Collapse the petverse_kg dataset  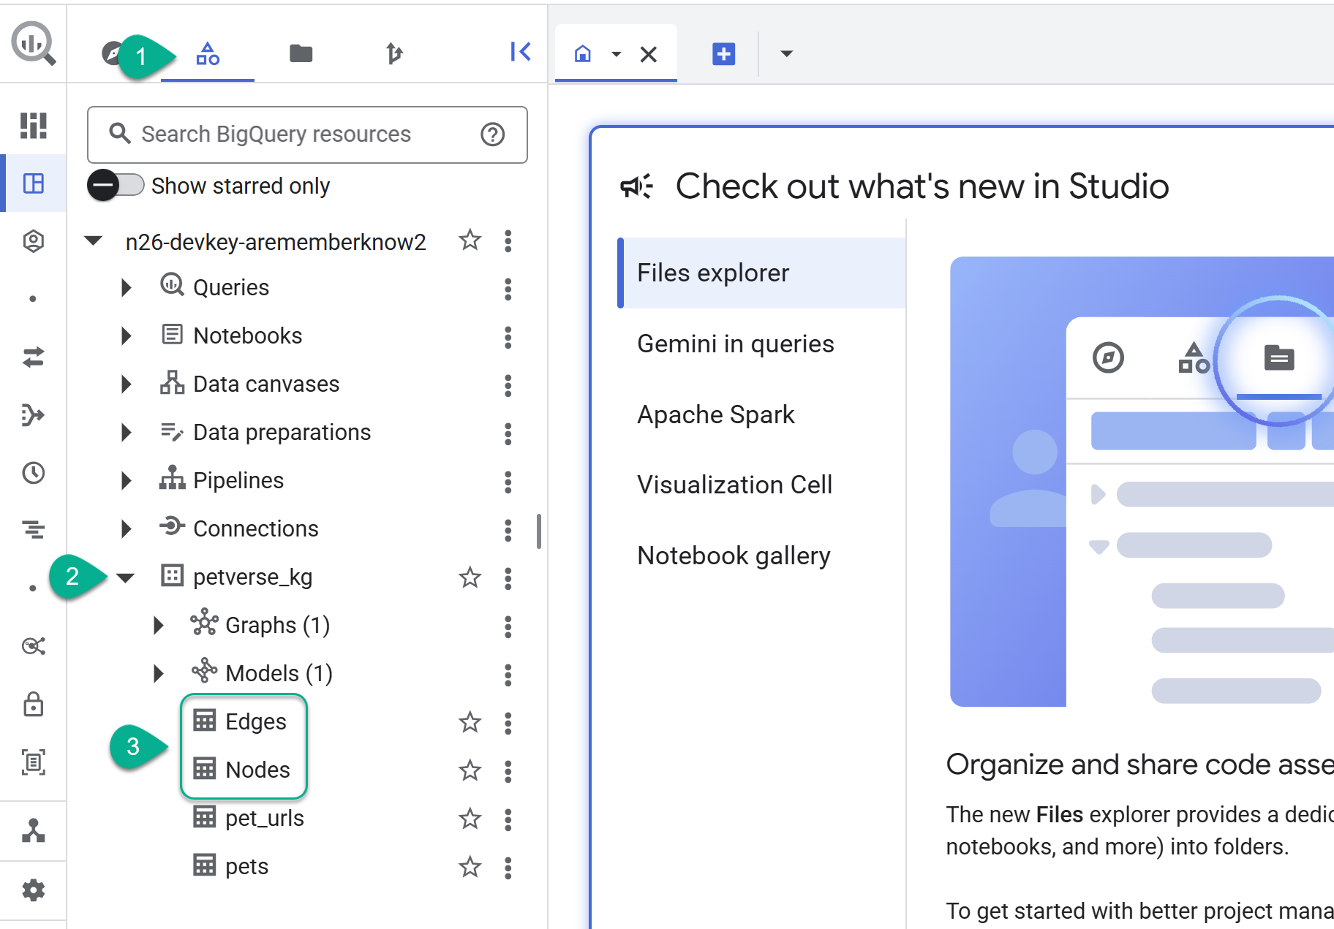click(126, 578)
